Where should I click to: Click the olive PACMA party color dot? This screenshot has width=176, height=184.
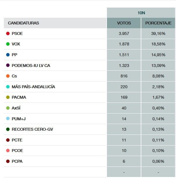coord(8,97)
